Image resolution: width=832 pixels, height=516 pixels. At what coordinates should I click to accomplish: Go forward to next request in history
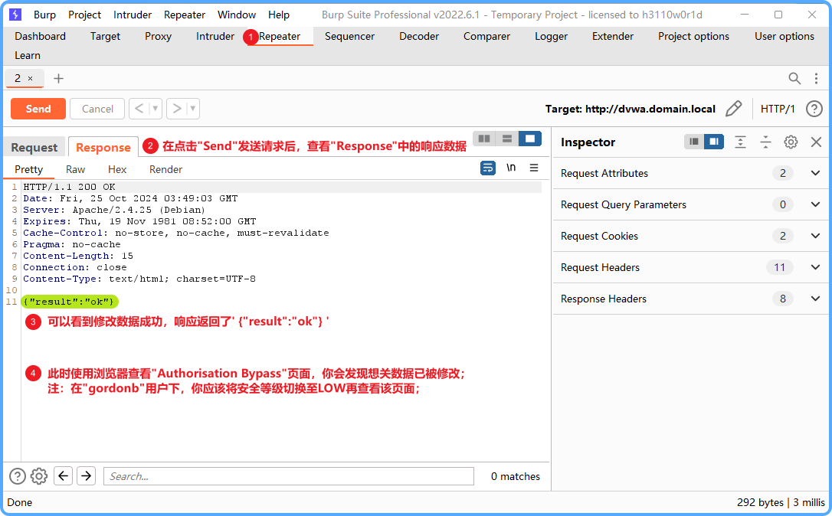click(x=177, y=109)
